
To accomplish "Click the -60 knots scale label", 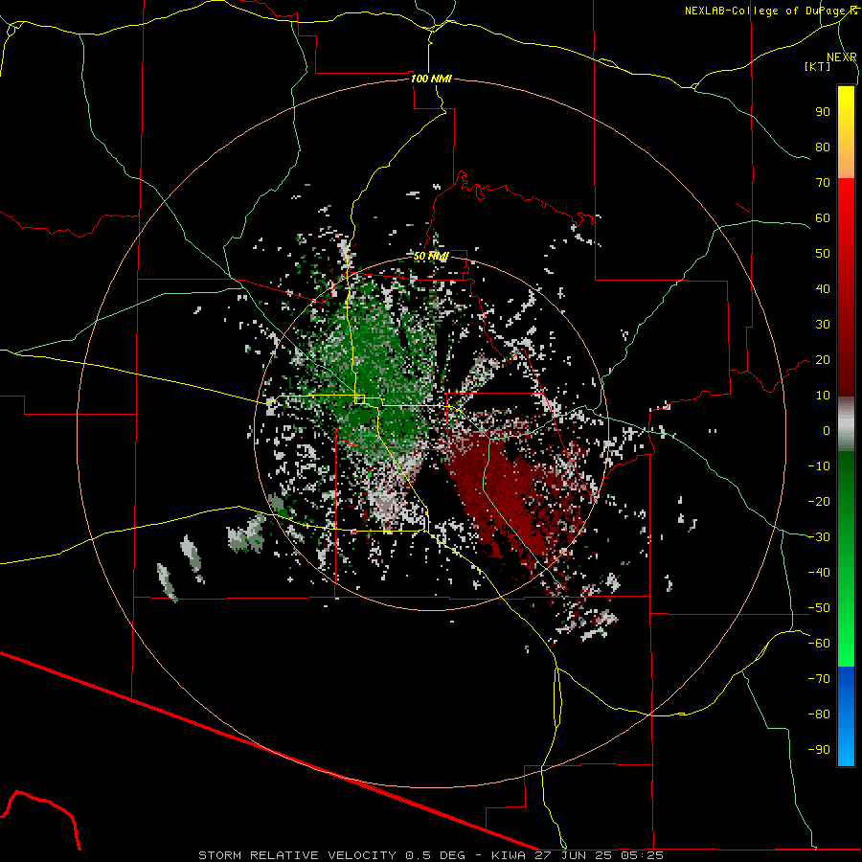I will click(819, 644).
